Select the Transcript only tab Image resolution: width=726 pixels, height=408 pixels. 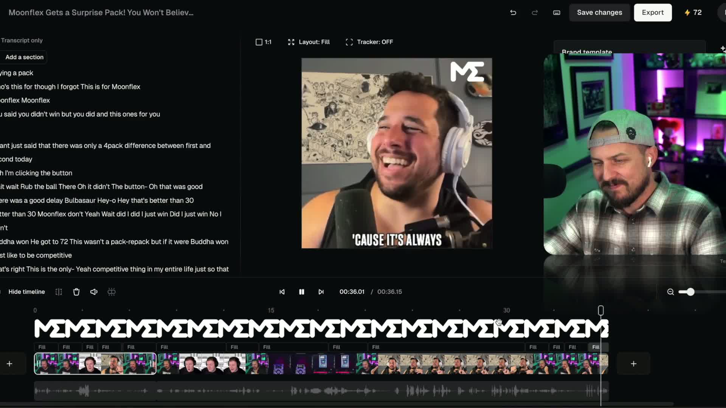pyautogui.click(x=22, y=40)
